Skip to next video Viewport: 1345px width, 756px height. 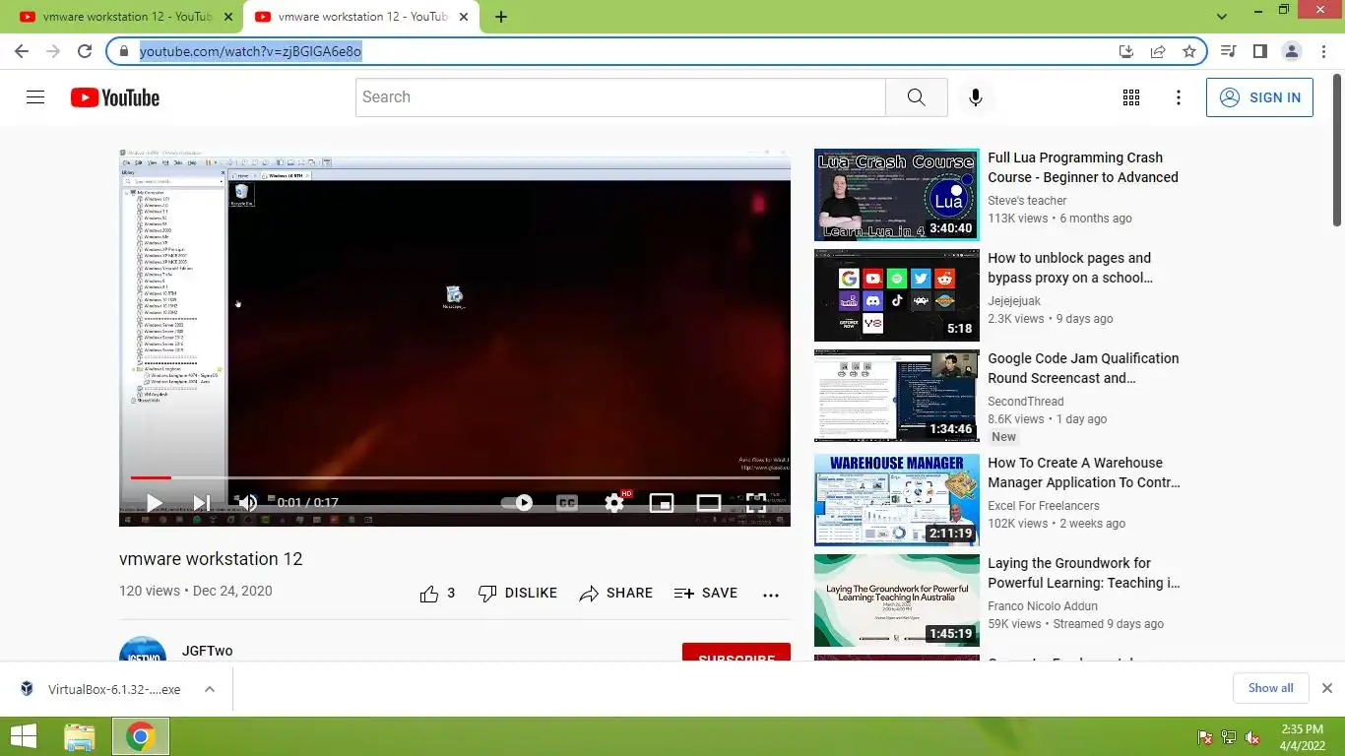202,503
